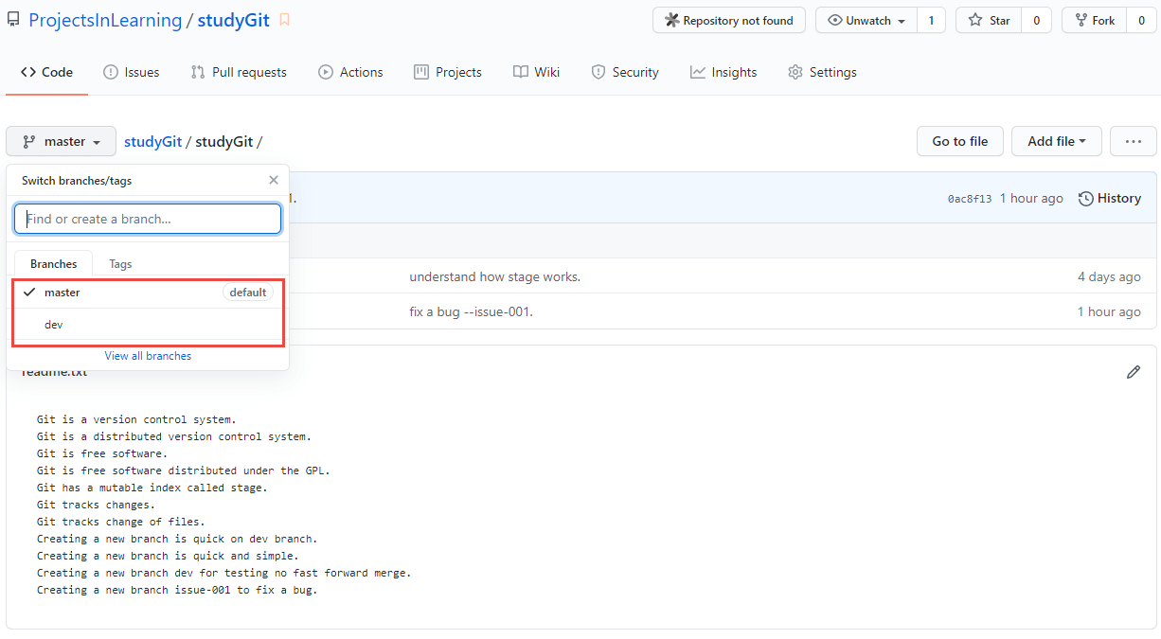Click the '4 days ago' timestamp

pos(1109,276)
